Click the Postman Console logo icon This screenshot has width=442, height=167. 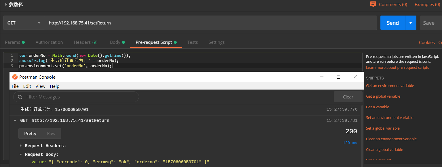tap(15, 77)
